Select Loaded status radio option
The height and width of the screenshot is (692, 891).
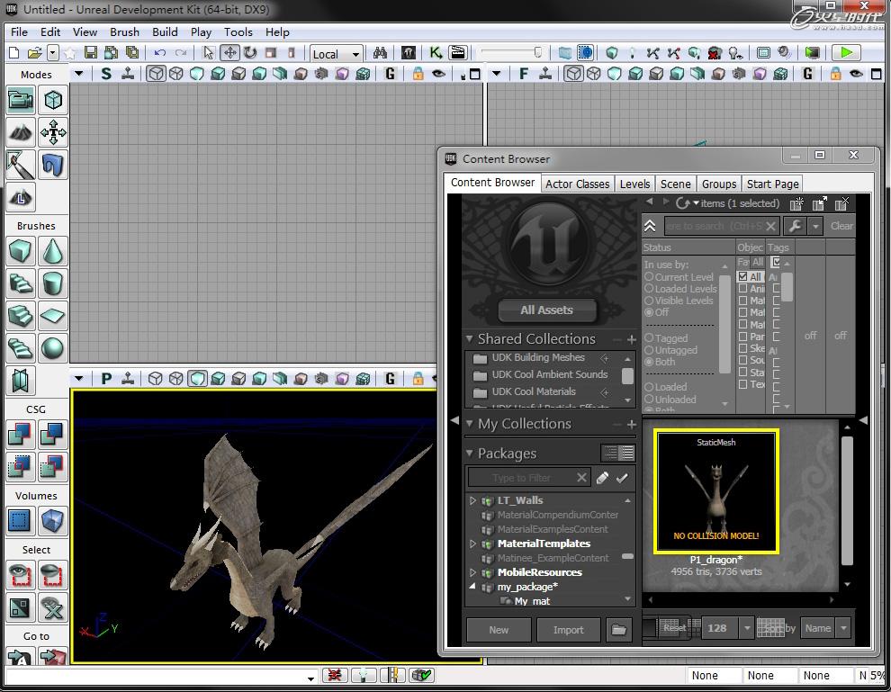coord(648,387)
